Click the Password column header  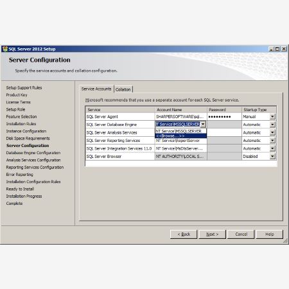(224, 110)
